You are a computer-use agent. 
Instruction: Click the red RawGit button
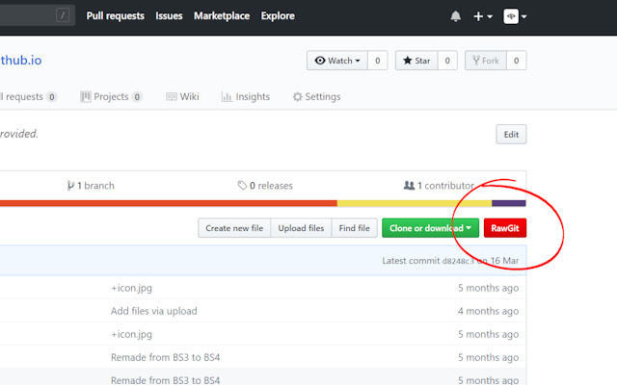click(505, 228)
